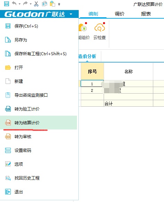
Task: Click the 序号 column header
Action: [x=92, y=71]
